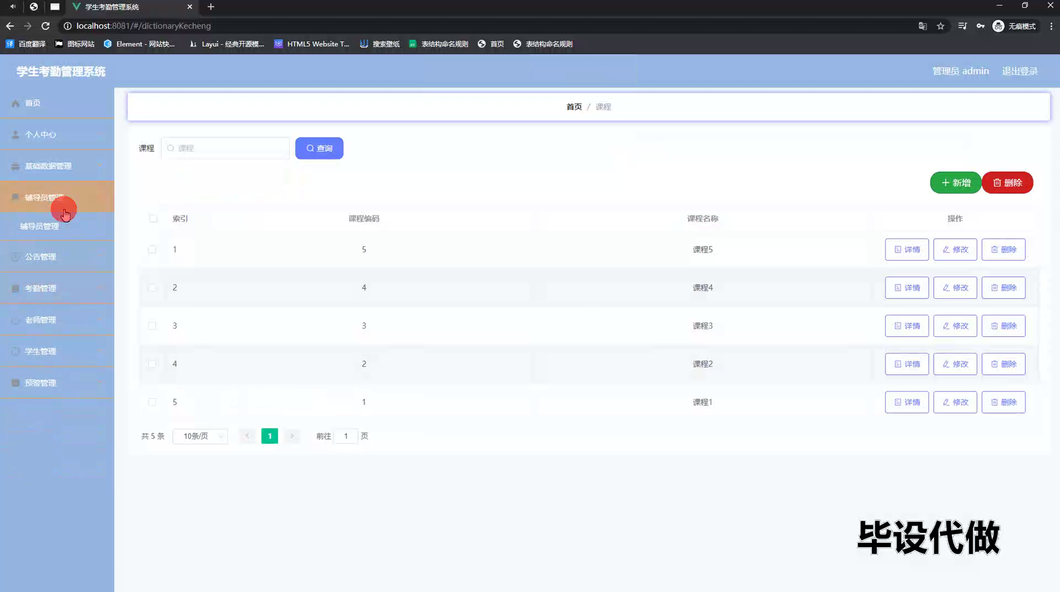Screen dimensions: 1060x592
Task: Click the blue 查询 search button
Action: tap(319, 149)
